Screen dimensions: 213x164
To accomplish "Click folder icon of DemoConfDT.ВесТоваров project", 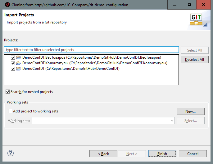I will point(18,57).
